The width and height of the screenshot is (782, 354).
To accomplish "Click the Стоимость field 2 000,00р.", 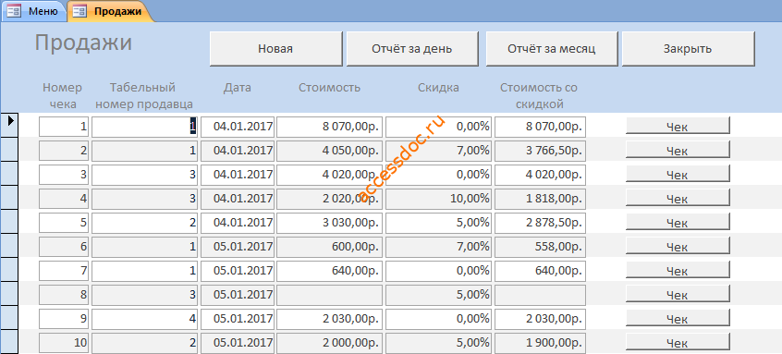I will pyautogui.click(x=330, y=343).
